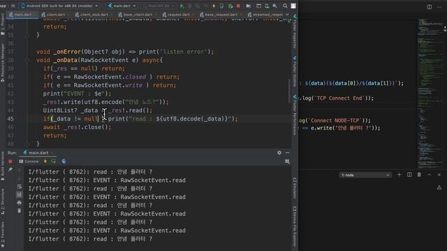The image size is (447, 251).
Task: Click the VS Code minimap code overview
Action: (x=430, y=94)
